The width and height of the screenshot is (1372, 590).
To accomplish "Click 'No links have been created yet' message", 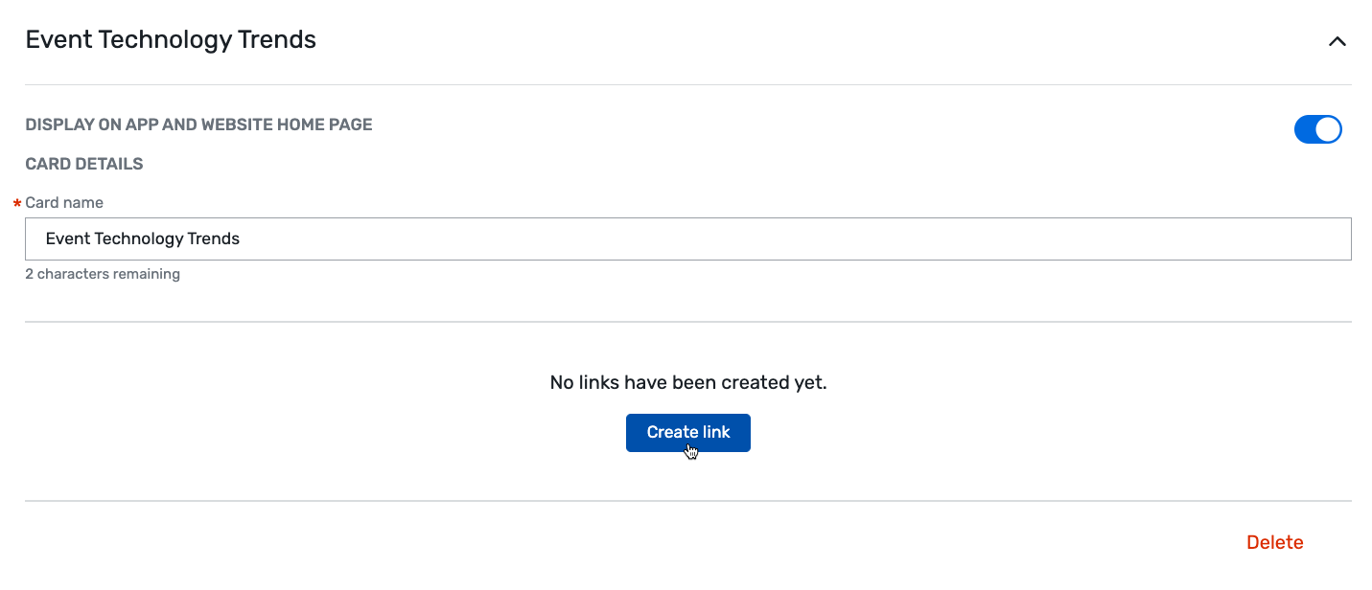I will [x=686, y=381].
